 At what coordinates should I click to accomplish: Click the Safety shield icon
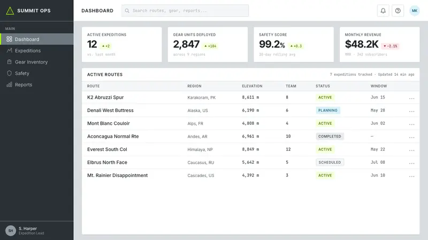(x=9, y=73)
